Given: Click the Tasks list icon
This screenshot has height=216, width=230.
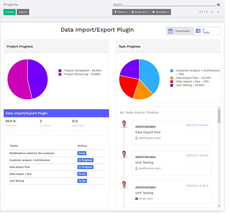Looking at the screenshot, I should (198, 31).
